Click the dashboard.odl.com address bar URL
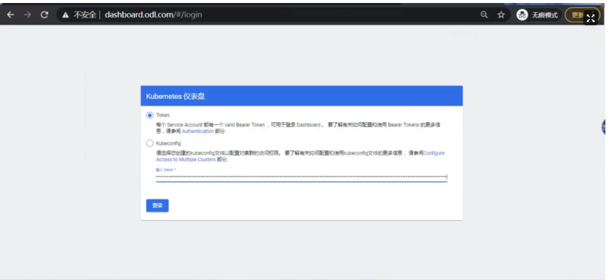This screenshot has width=609, height=280. click(153, 15)
